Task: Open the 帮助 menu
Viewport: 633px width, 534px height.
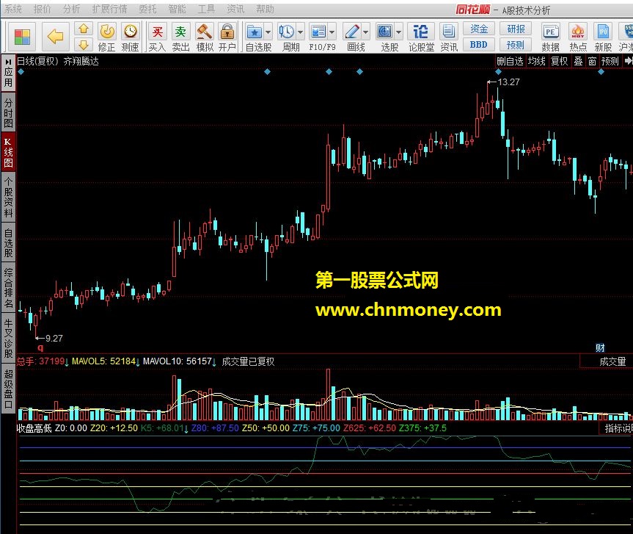Action: (x=265, y=9)
